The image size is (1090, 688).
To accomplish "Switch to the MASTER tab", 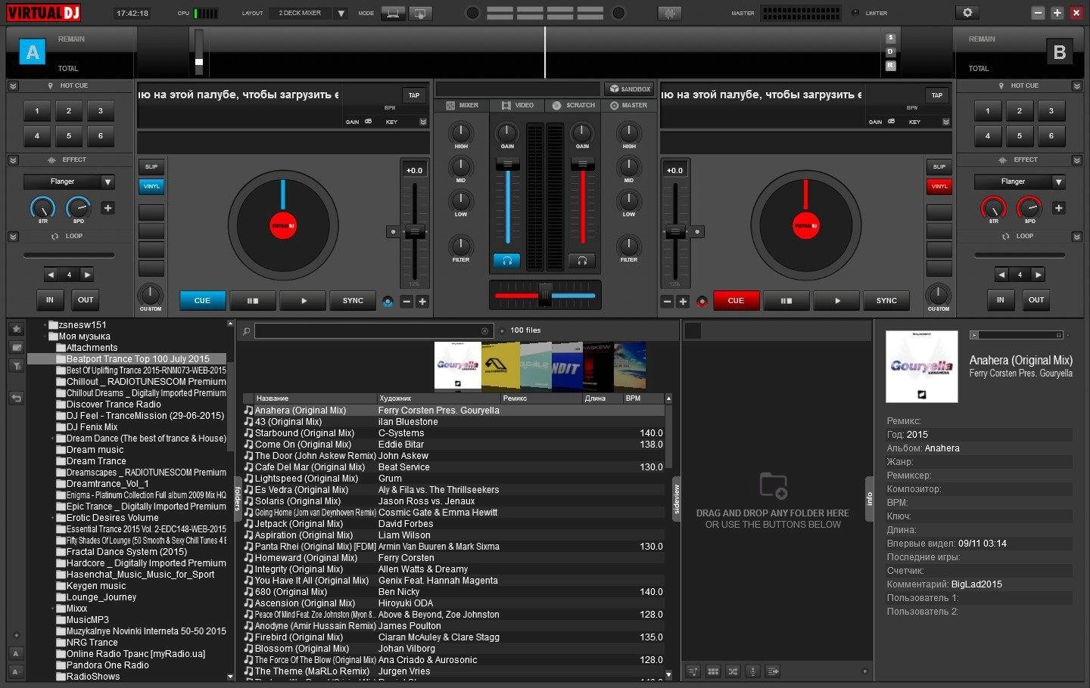I will coord(628,105).
